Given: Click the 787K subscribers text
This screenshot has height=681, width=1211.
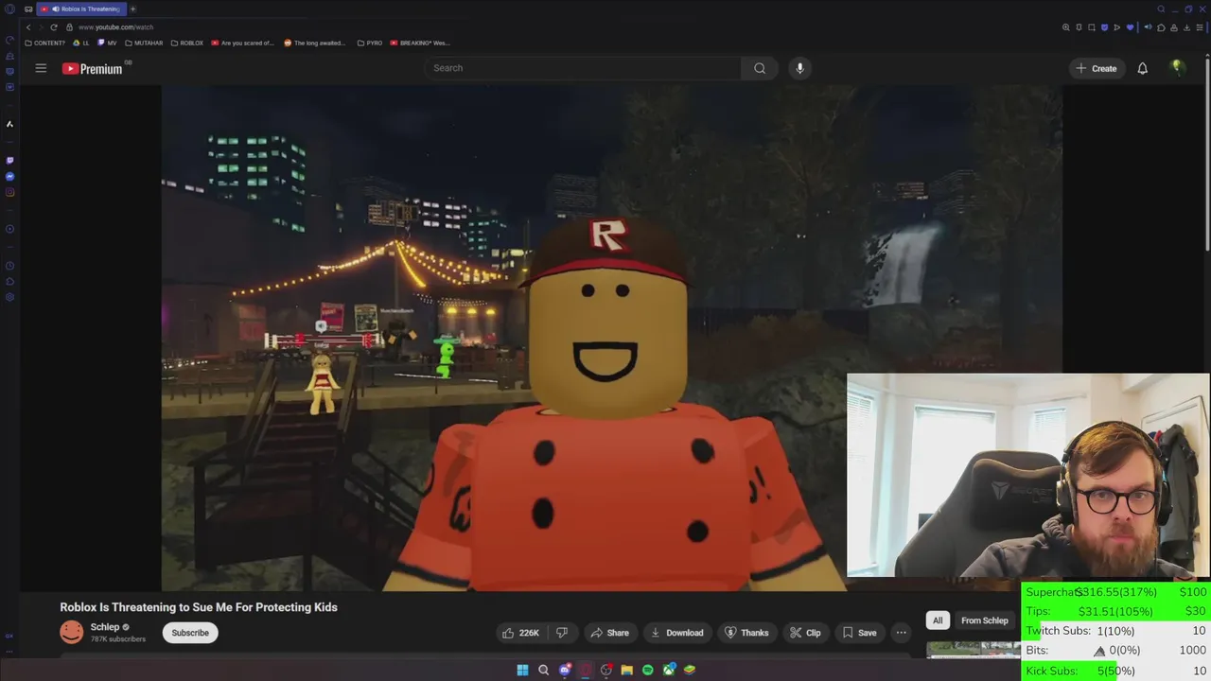Looking at the screenshot, I should [x=118, y=639].
